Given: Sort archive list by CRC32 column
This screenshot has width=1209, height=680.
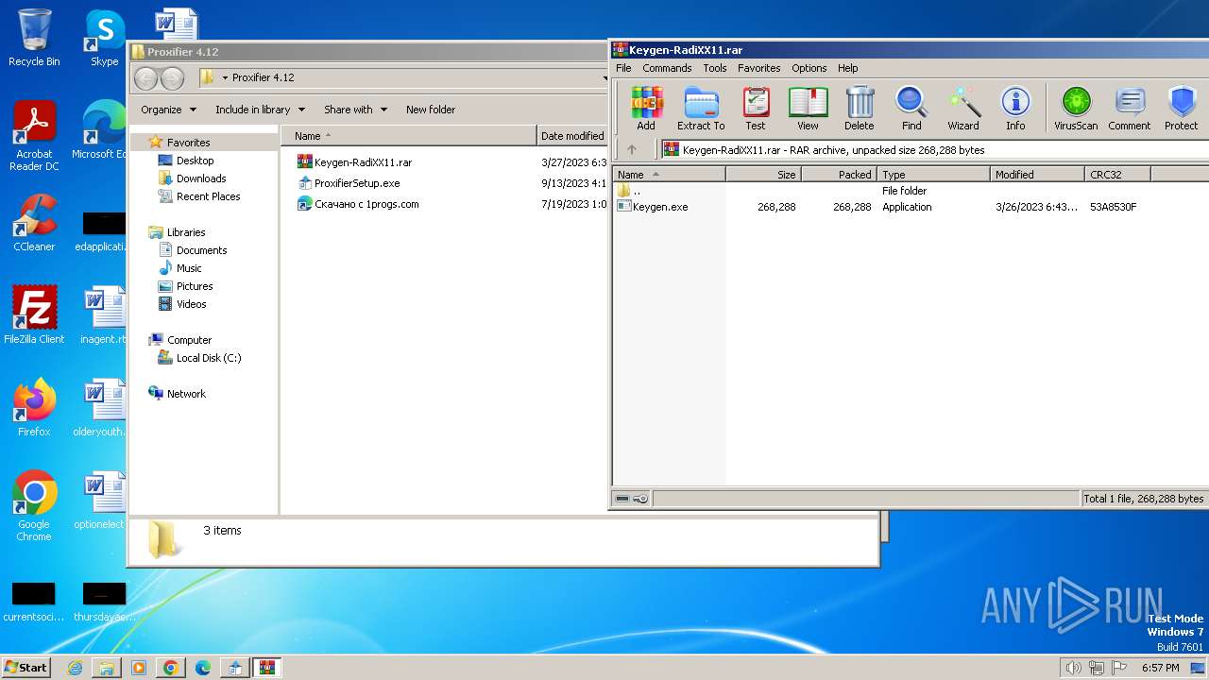Looking at the screenshot, I should 1118,175.
